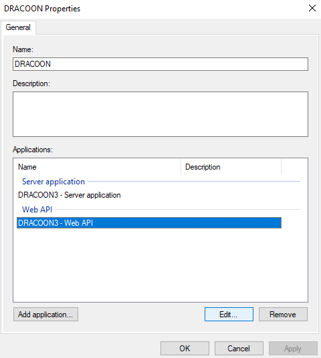
Task: Cancel the properties dialog
Action: tap(239, 349)
